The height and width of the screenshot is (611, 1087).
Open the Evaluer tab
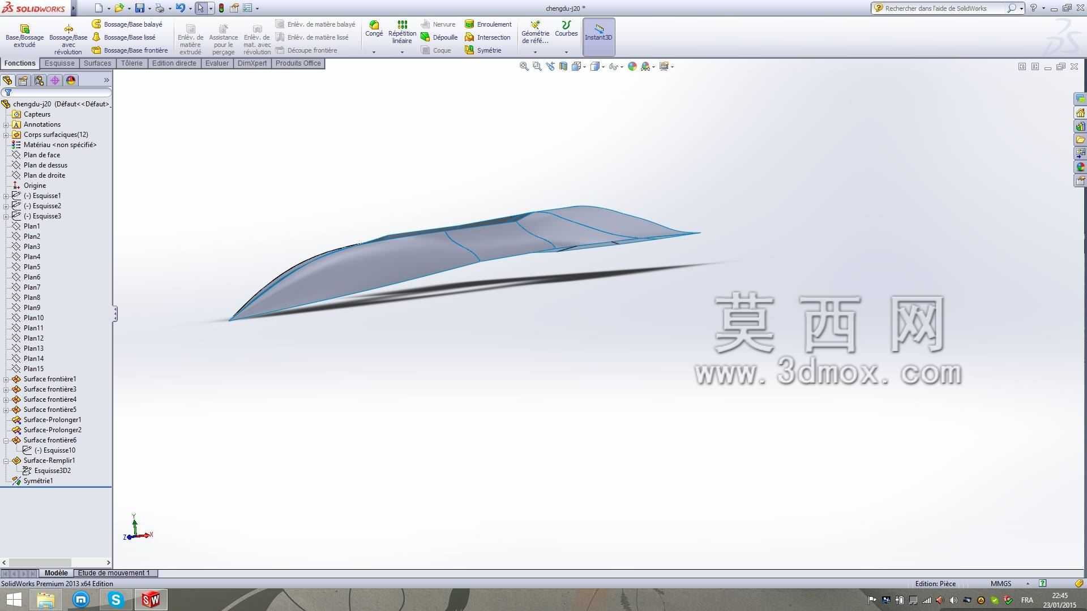click(217, 63)
